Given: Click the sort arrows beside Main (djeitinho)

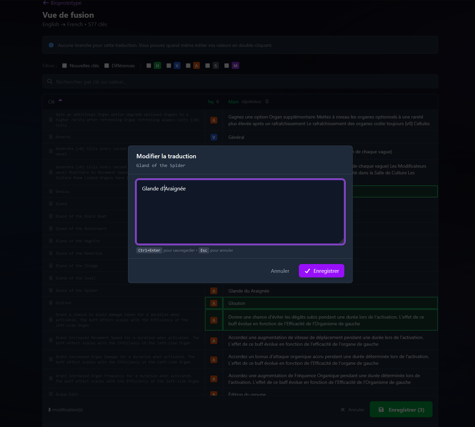Looking at the screenshot, I should coord(267,101).
